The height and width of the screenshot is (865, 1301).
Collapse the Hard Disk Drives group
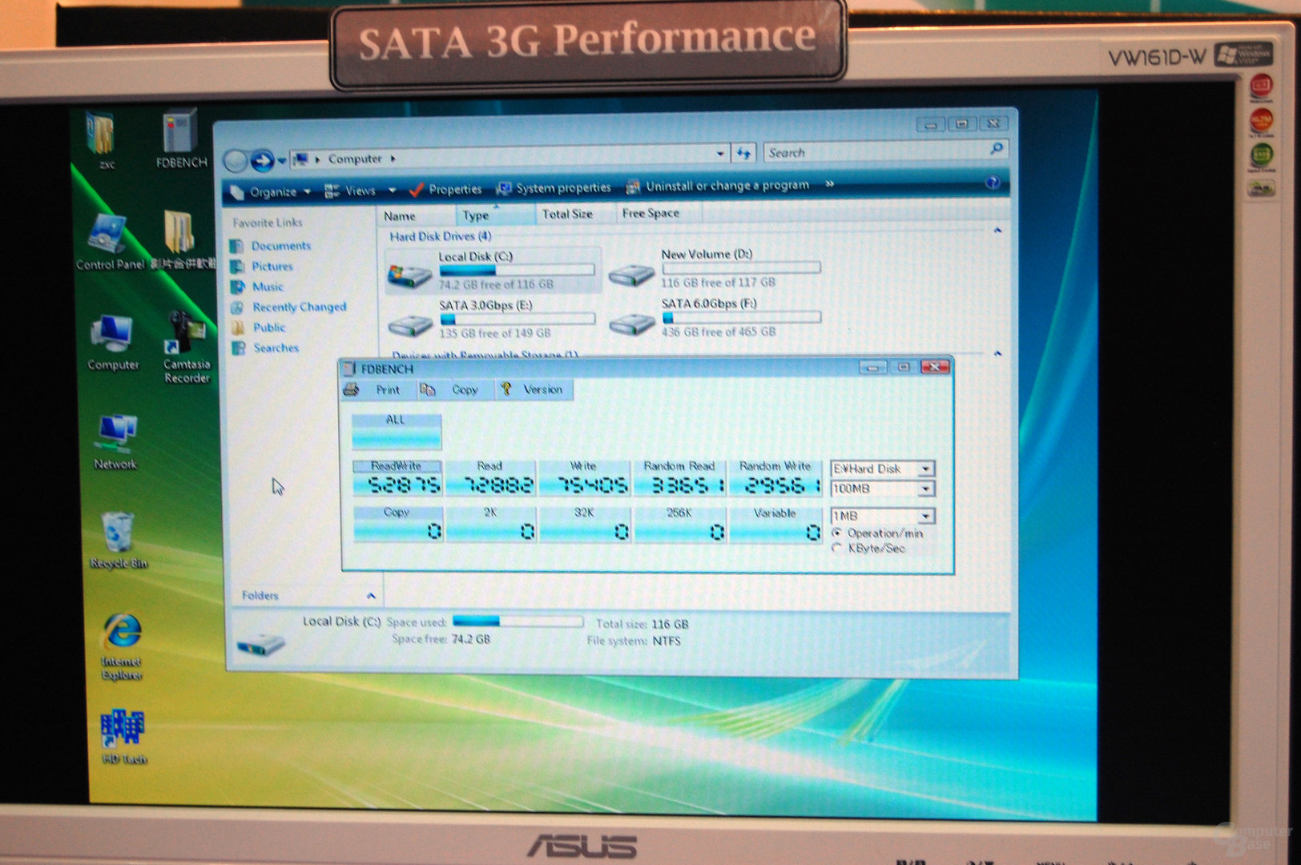997,231
